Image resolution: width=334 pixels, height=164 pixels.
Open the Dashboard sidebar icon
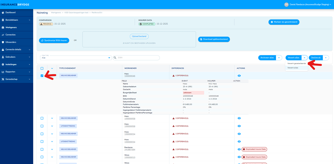[3, 12]
